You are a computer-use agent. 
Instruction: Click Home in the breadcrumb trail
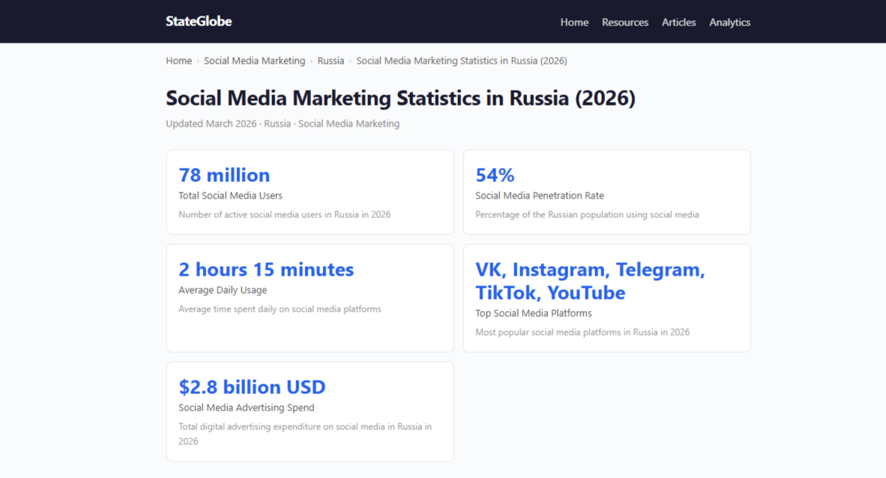(x=178, y=61)
